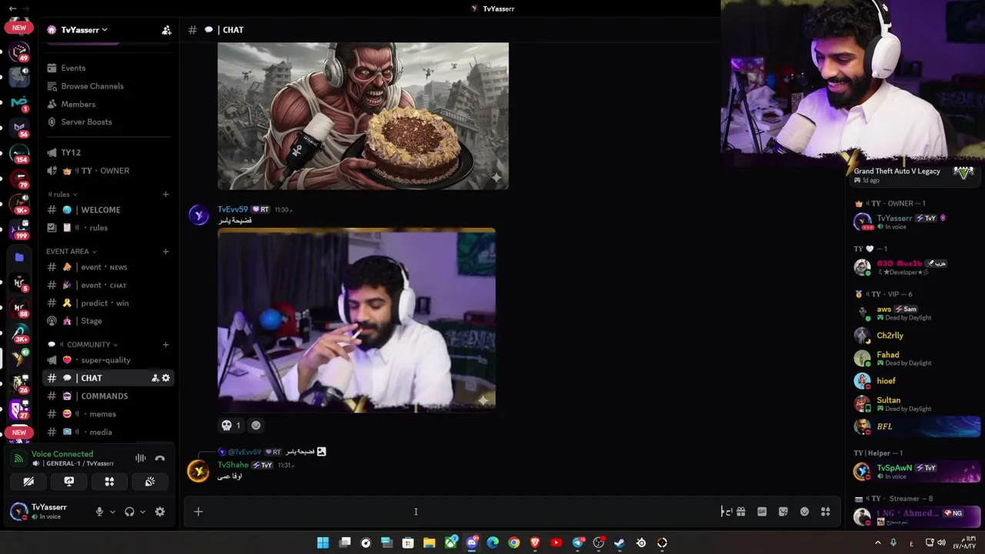The image size is (985, 554).
Task: Open Steam from the taskbar
Action: pos(619,542)
